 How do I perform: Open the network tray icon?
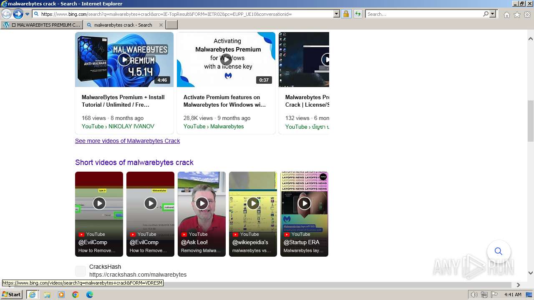click(484, 295)
